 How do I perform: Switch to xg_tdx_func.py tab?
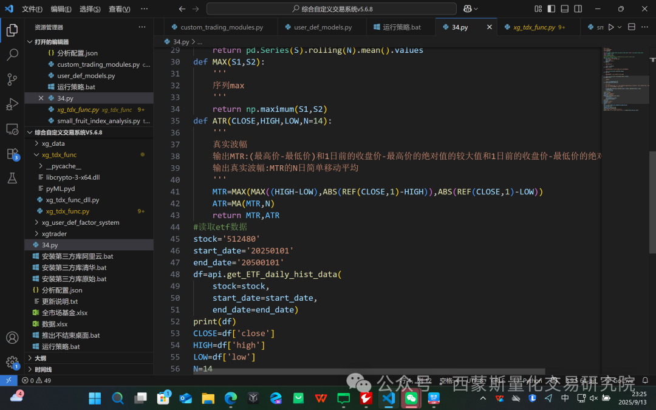538,27
